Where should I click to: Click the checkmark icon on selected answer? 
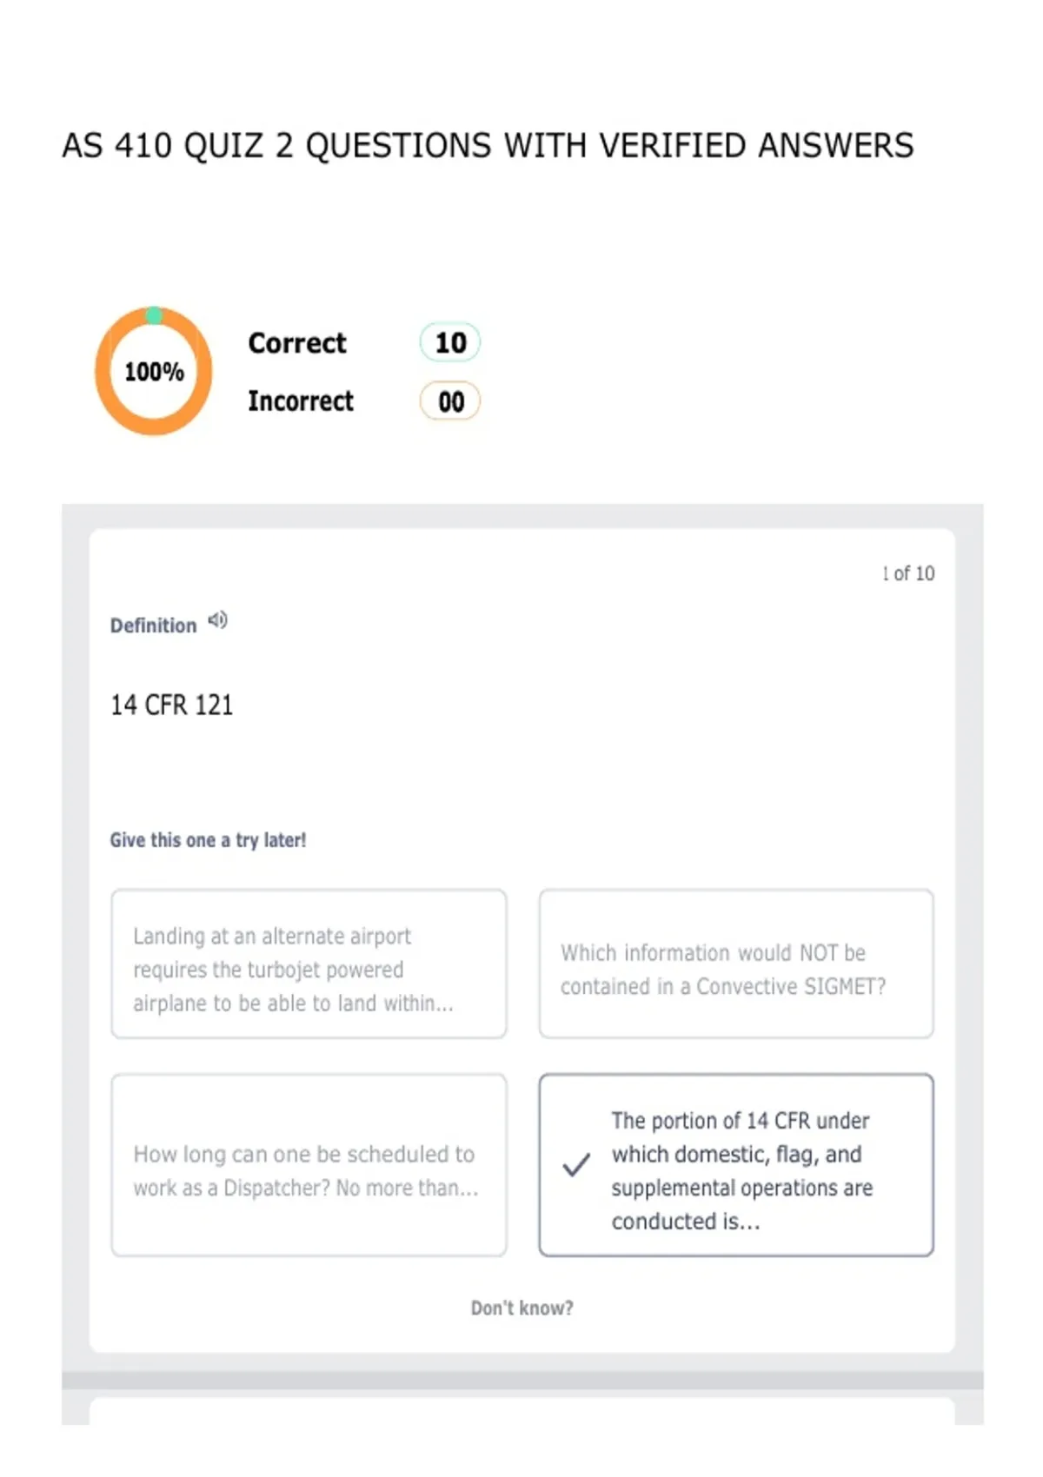[x=576, y=1164]
